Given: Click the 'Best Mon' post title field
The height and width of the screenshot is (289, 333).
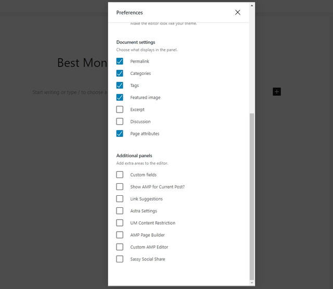Looking at the screenshot, I should (82, 62).
